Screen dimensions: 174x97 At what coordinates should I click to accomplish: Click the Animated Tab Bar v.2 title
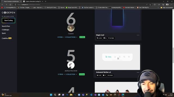pos(103,72)
